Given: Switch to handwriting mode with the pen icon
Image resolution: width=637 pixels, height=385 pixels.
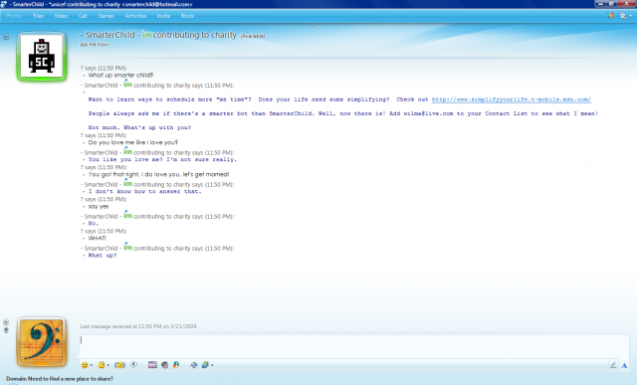Looking at the screenshot, I should [613, 365].
